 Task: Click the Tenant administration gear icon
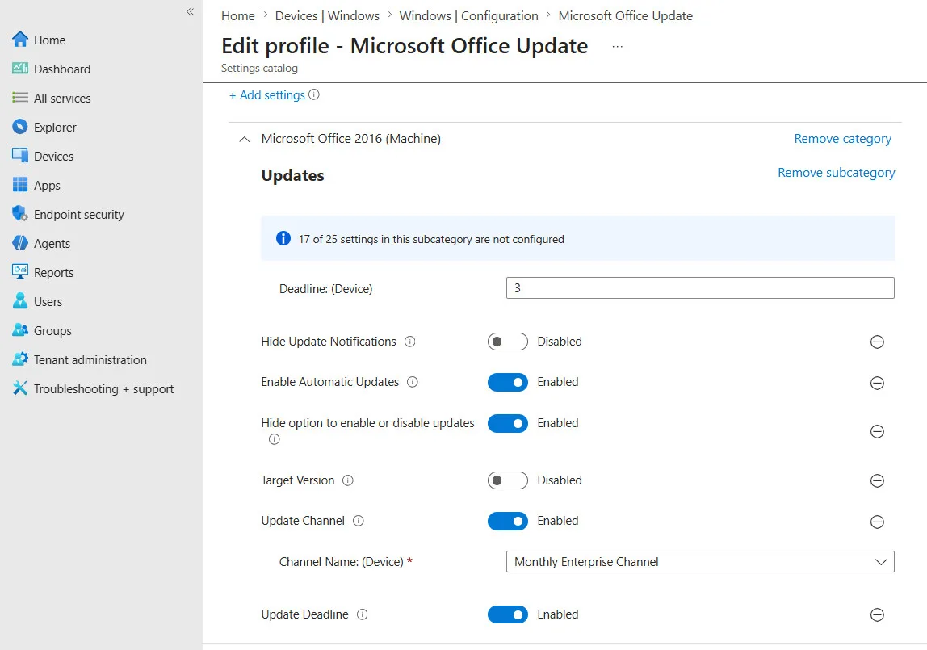20,359
